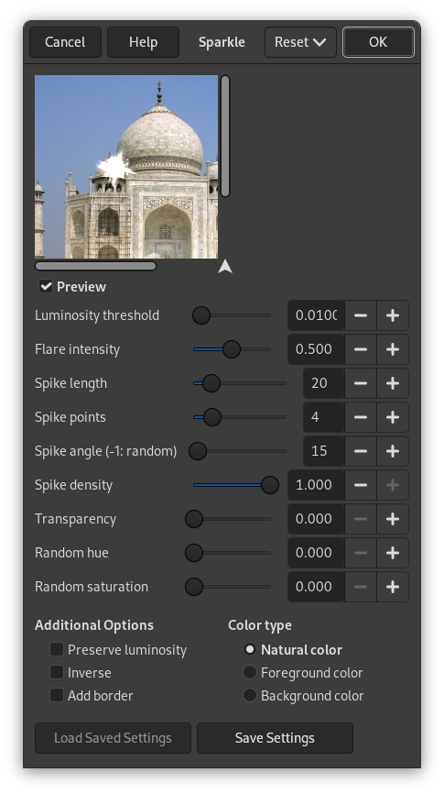This screenshot has width=444, height=794.
Task: Enable the Inverse checkbox
Action: pyautogui.click(x=57, y=672)
